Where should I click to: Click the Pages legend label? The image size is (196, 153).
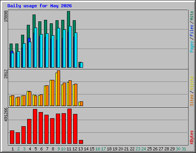pyautogui.click(x=192, y=47)
